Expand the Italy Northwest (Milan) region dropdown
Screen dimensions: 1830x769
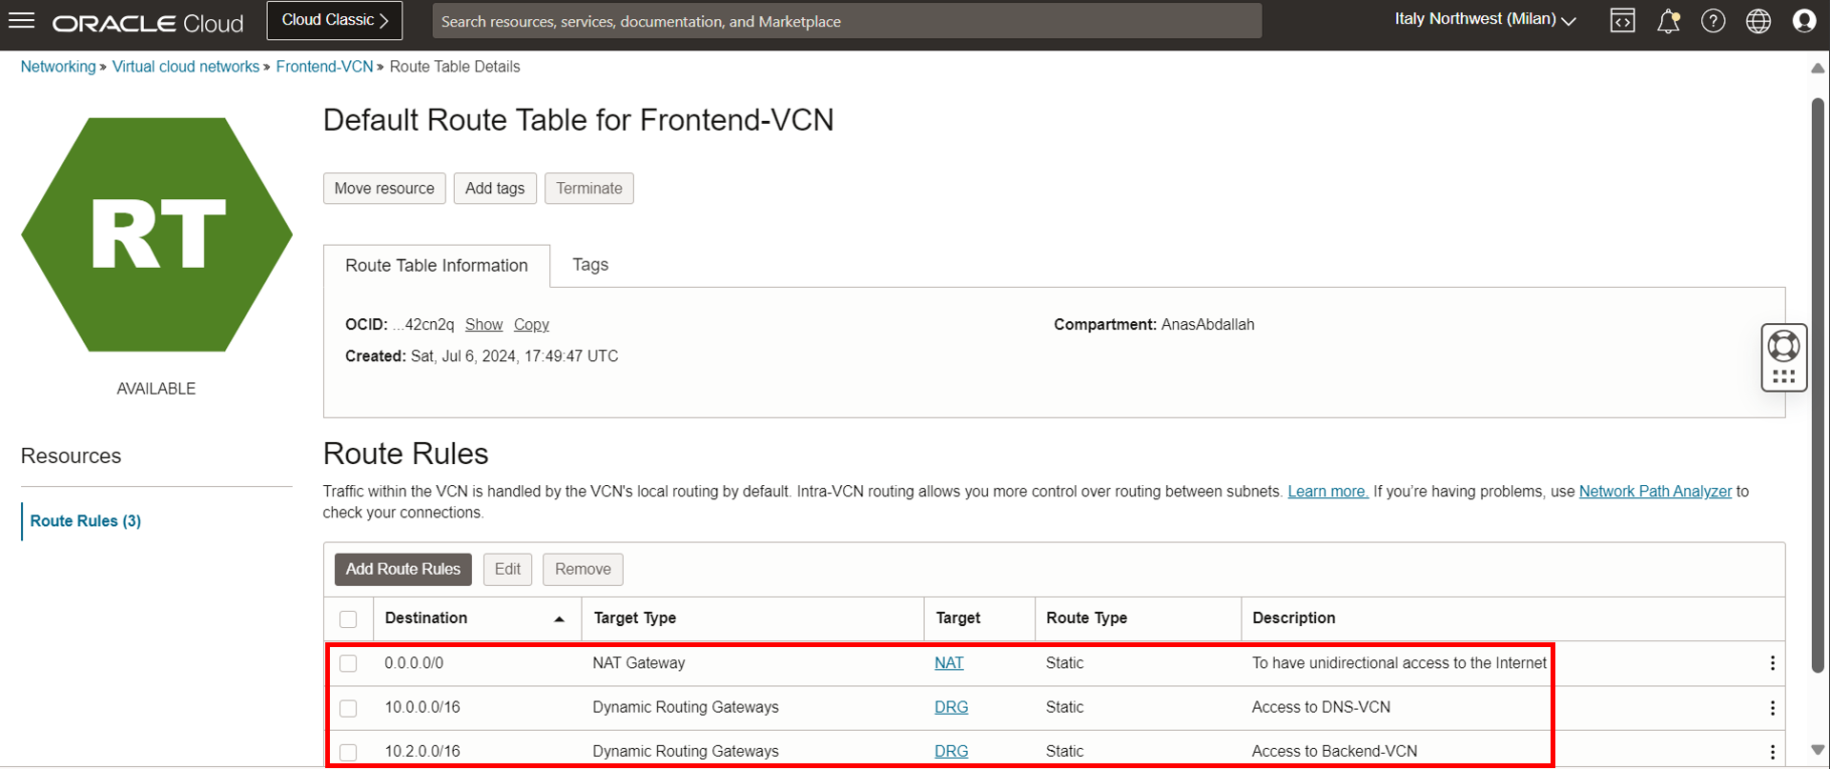point(1484,20)
